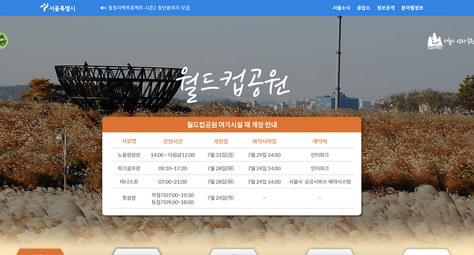Viewport: 474px width, 255px height.
Task: Select the orange tab at page bottom
Action: (40, 252)
